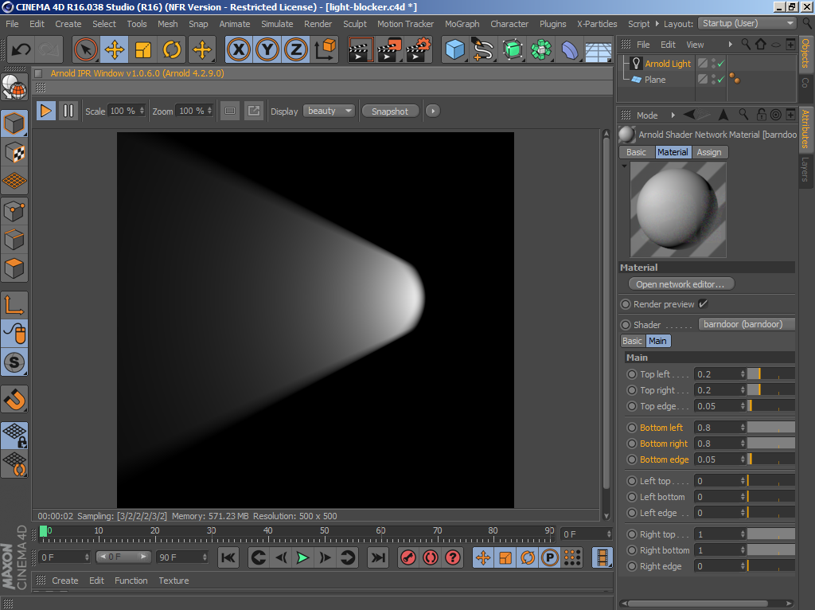Click the Bottom right value field
The image size is (815, 610).
[x=716, y=444]
